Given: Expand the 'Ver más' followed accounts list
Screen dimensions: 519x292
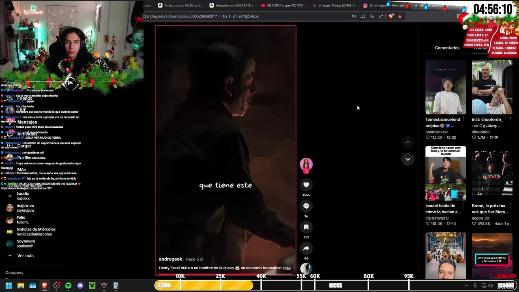Looking at the screenshot, I should coord(21,255).
